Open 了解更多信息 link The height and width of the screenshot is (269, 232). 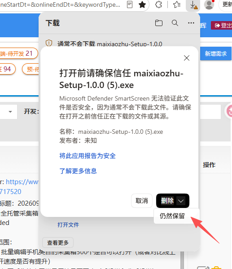click(x=78, y=171)
